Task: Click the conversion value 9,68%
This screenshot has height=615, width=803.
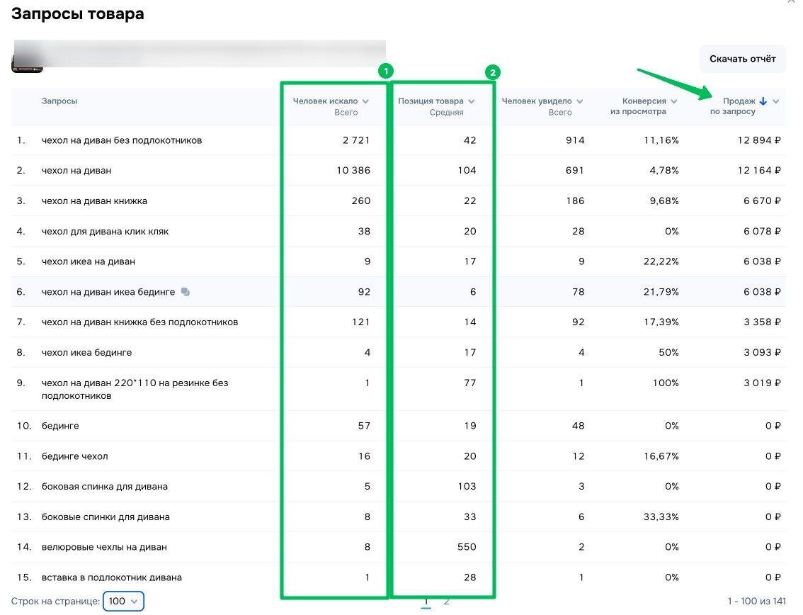Action: pyautogui.click(x=664, y=201)
